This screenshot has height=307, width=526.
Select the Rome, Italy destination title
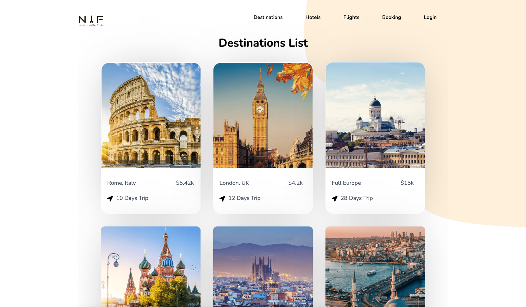(121, 183)
